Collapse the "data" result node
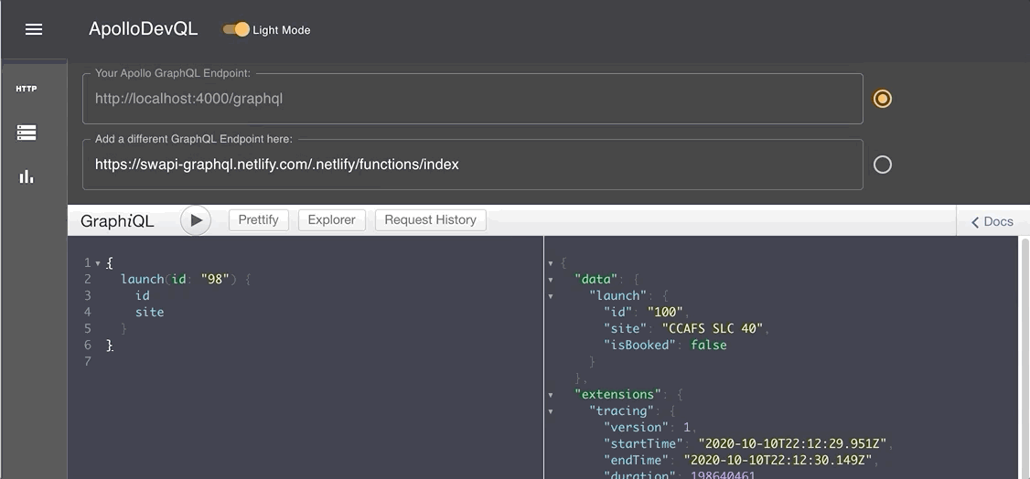 (x=551, y=280)
